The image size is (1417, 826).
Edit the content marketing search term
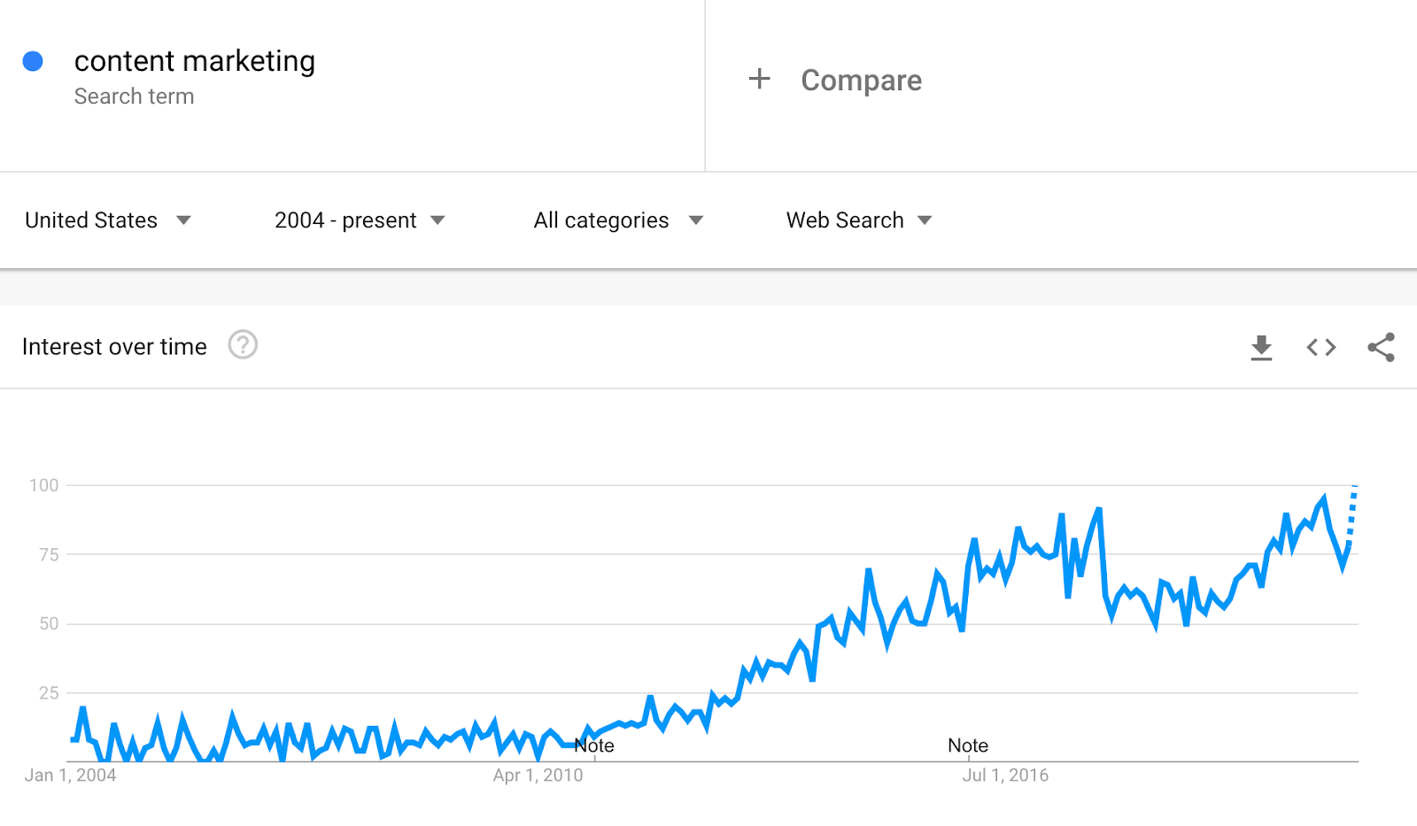pyautogui.click(x=195, y=61)
